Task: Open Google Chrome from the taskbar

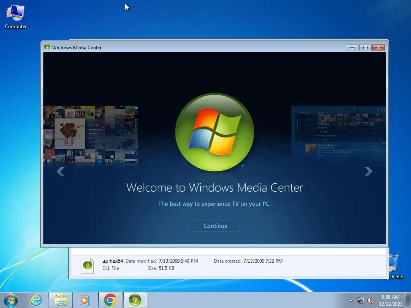Action: coord(110,300)
